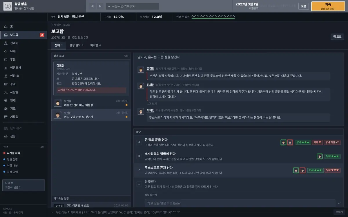Focus the 무엇이든 지시하세요 command bar
This screenshot has height=217, width=348.
pos(191,212)
